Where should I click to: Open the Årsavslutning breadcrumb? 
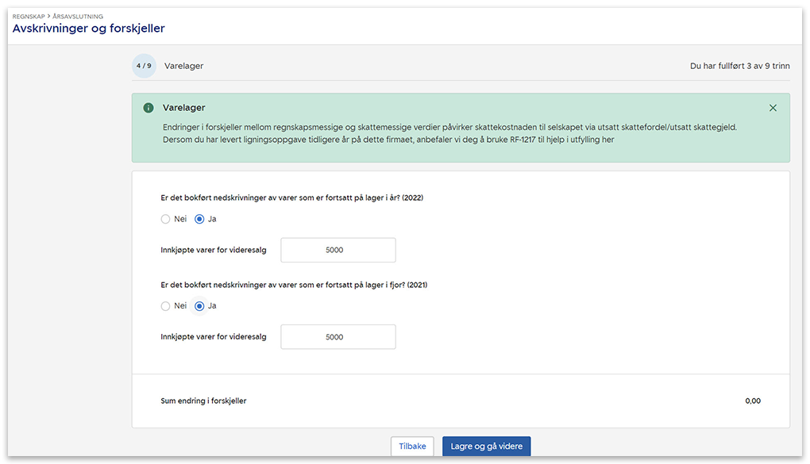pos(79,16)
